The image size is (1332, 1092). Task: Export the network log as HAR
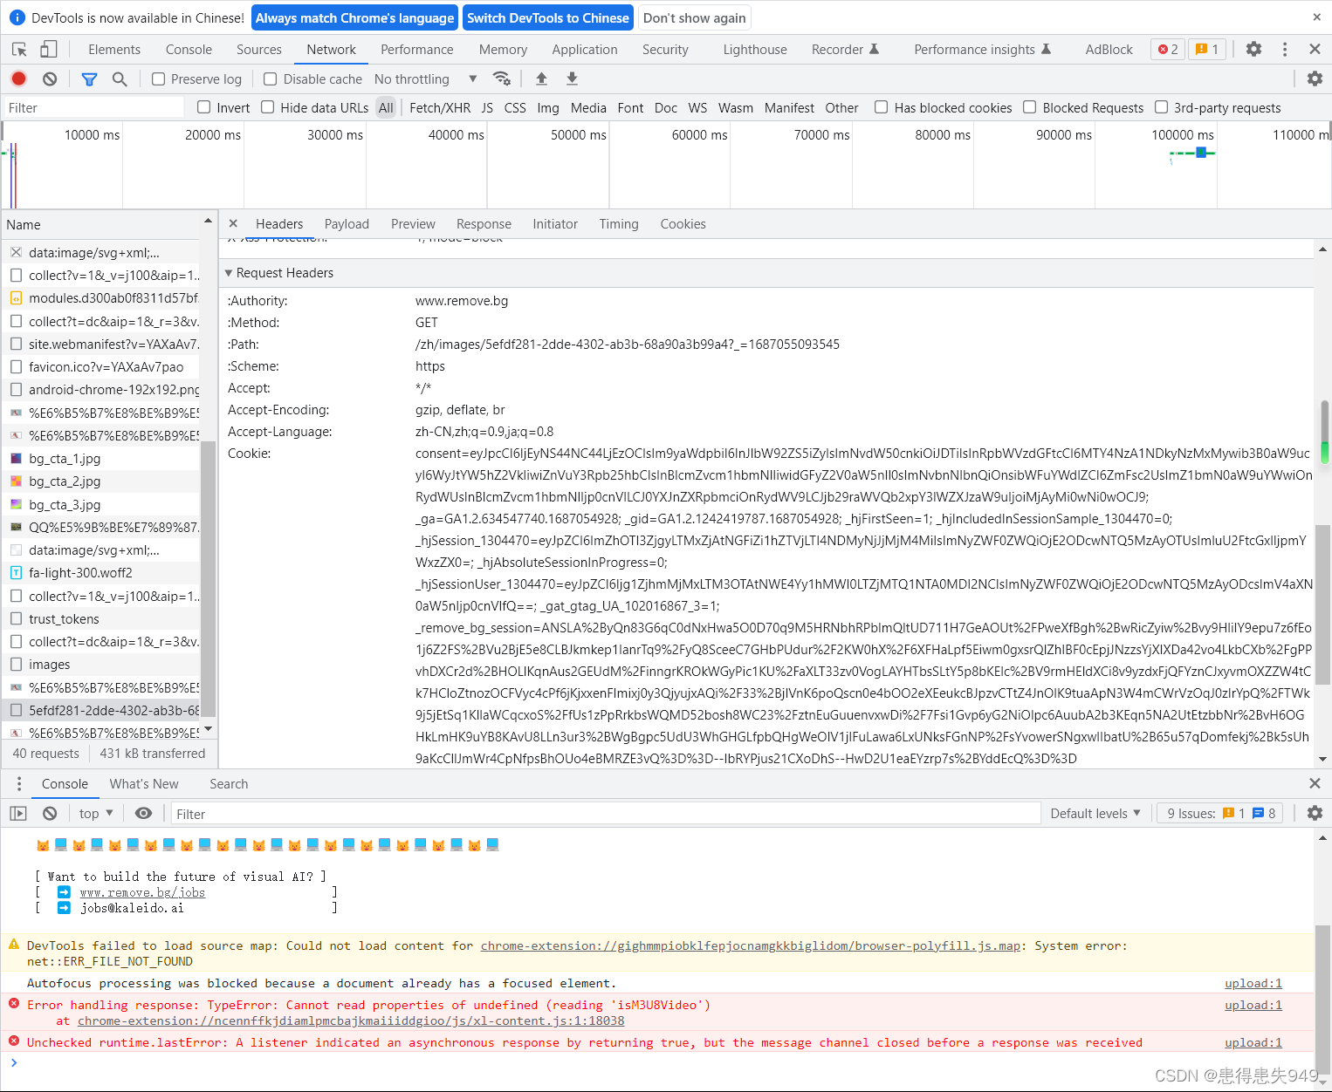pyautogui.click(x=571, y=78)
